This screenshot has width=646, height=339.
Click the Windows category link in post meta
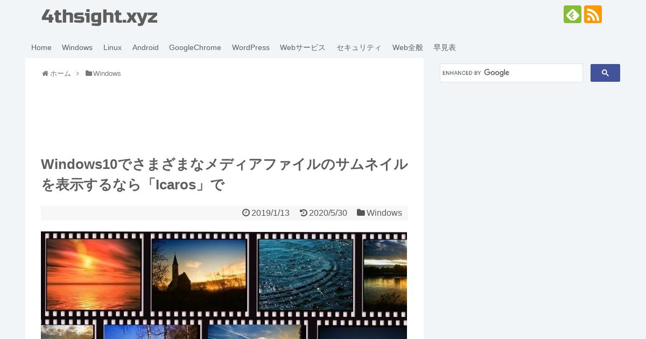point(384,213)
